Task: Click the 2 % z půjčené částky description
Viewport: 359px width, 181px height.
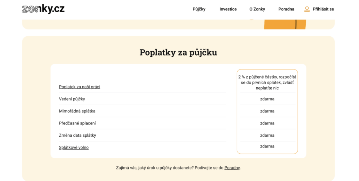Action: [x=267, y=82]
